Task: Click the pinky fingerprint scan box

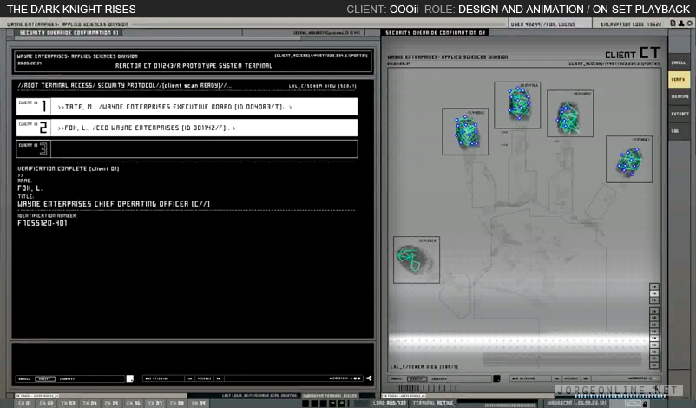Action: pos(629,160)
